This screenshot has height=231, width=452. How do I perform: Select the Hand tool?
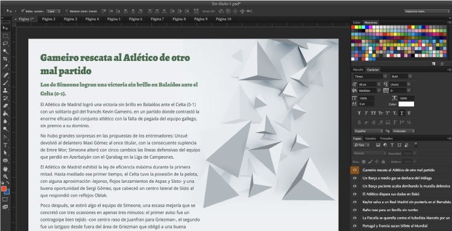(5, 168)
